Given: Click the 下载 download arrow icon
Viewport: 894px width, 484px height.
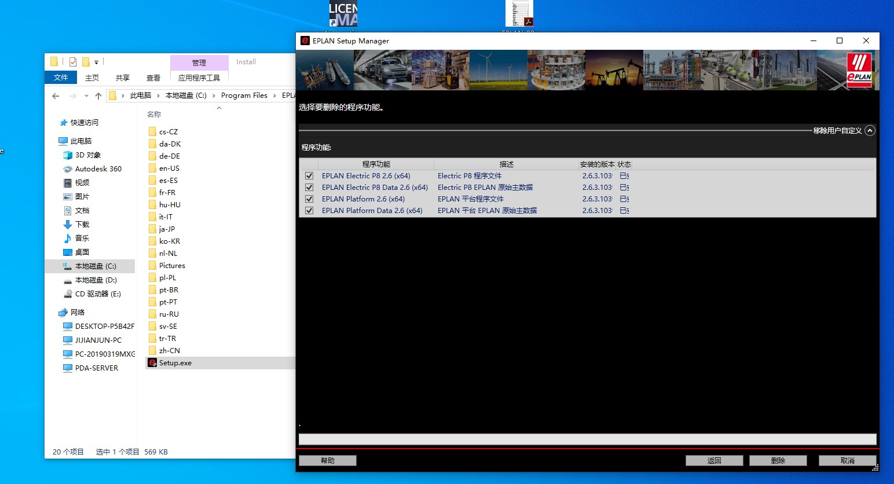Looking at the screenshot, I should 68,225.
